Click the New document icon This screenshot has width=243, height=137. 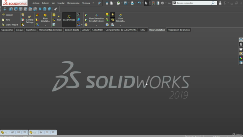point(112,3)
